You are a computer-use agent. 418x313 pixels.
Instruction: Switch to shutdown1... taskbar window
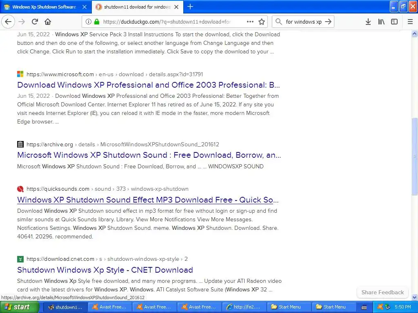click(x=65, y=307)
